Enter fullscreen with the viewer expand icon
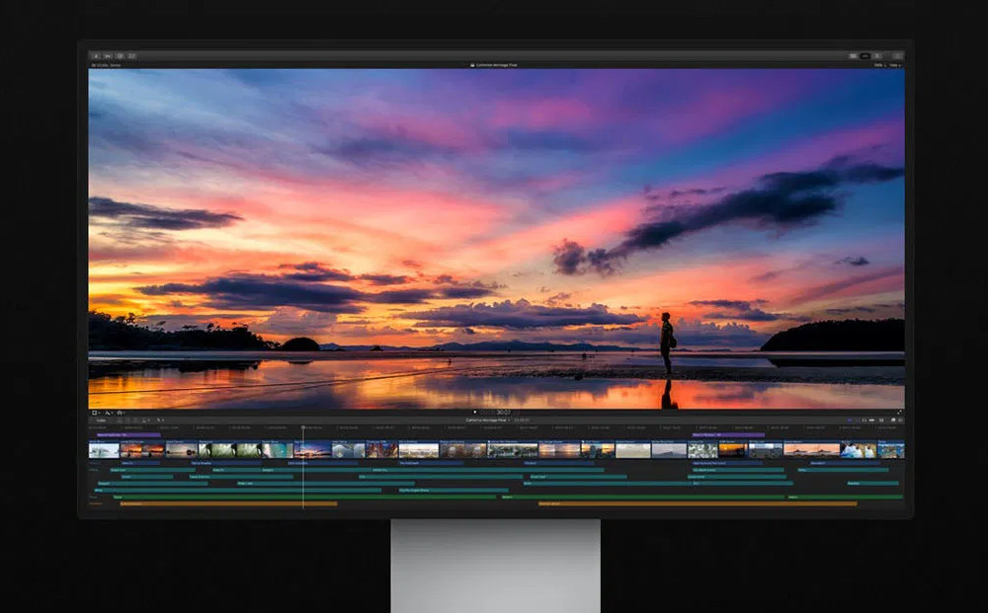Screen dimensions: 988x613 (x=899, y=413)
